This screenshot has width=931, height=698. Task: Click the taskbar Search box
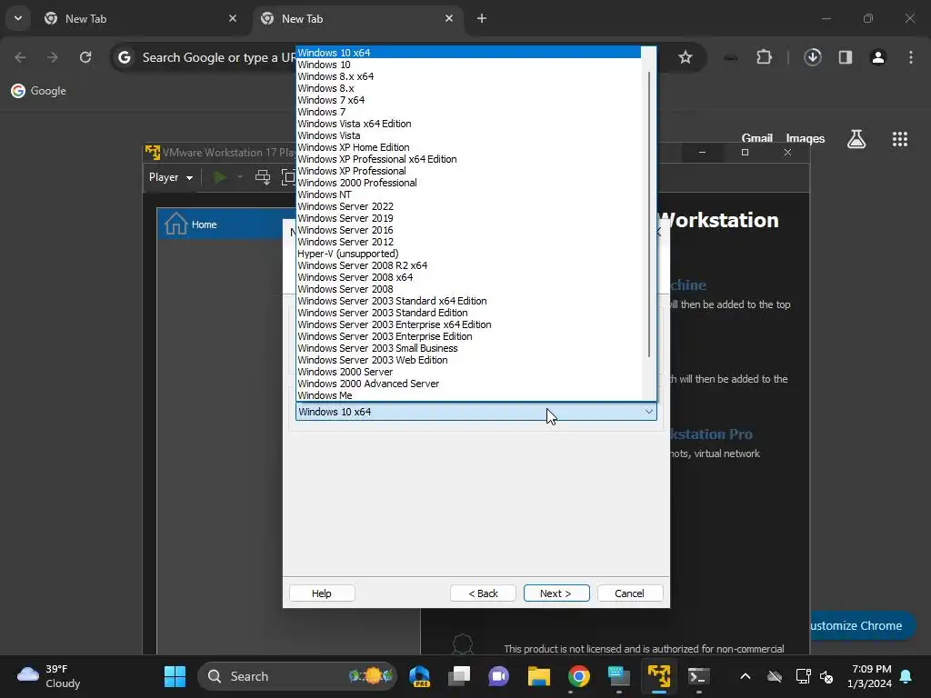297,676
